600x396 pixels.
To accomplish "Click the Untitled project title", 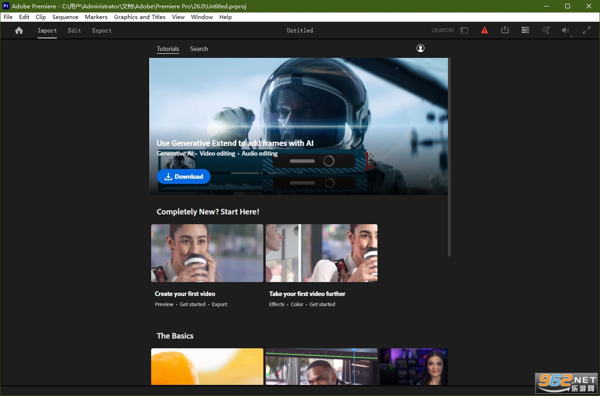I will (300, 31).
